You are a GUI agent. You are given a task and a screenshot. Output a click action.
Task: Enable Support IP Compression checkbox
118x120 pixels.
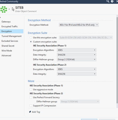click(31, 106)
